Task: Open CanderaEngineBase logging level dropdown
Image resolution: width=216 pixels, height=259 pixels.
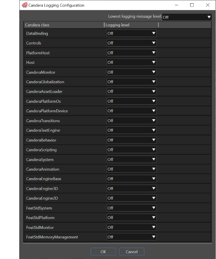Action: [x=132, y=179]
